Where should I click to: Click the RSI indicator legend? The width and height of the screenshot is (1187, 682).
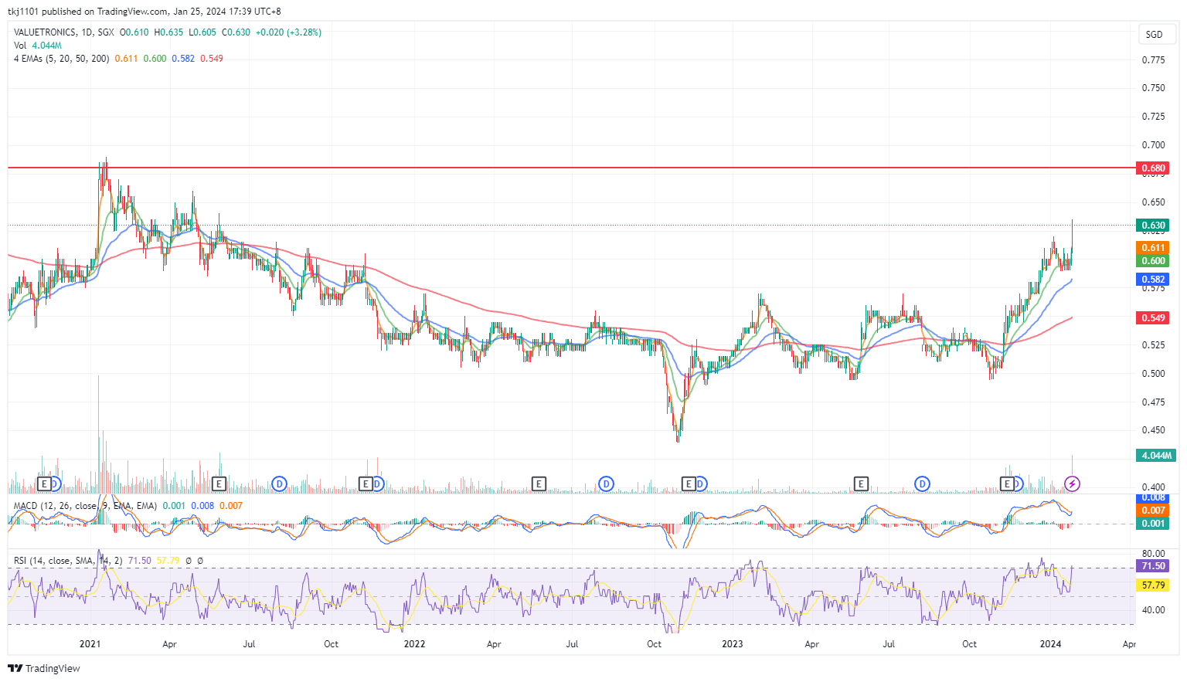pyautogui.click(x=68, y=561)
